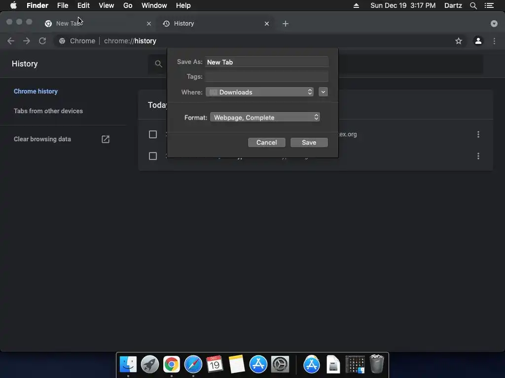Check the first history entry checkbox

[153, 134]
